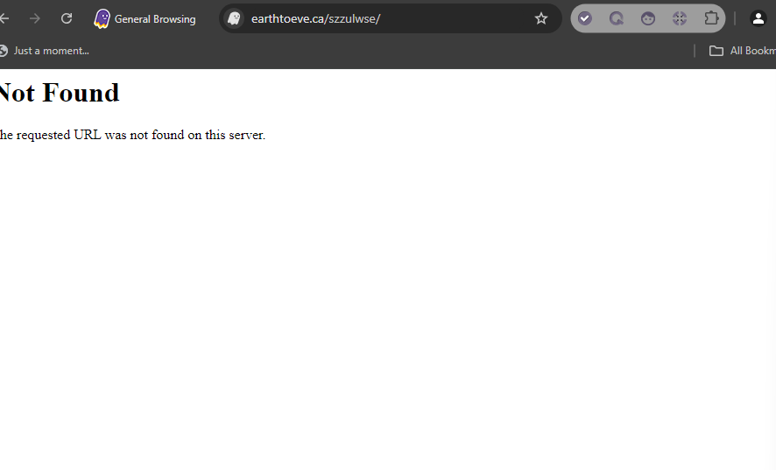Viewport: 776px width, 470px height.
Task: Open the face mask extension icon
Action: click(648, 18)
